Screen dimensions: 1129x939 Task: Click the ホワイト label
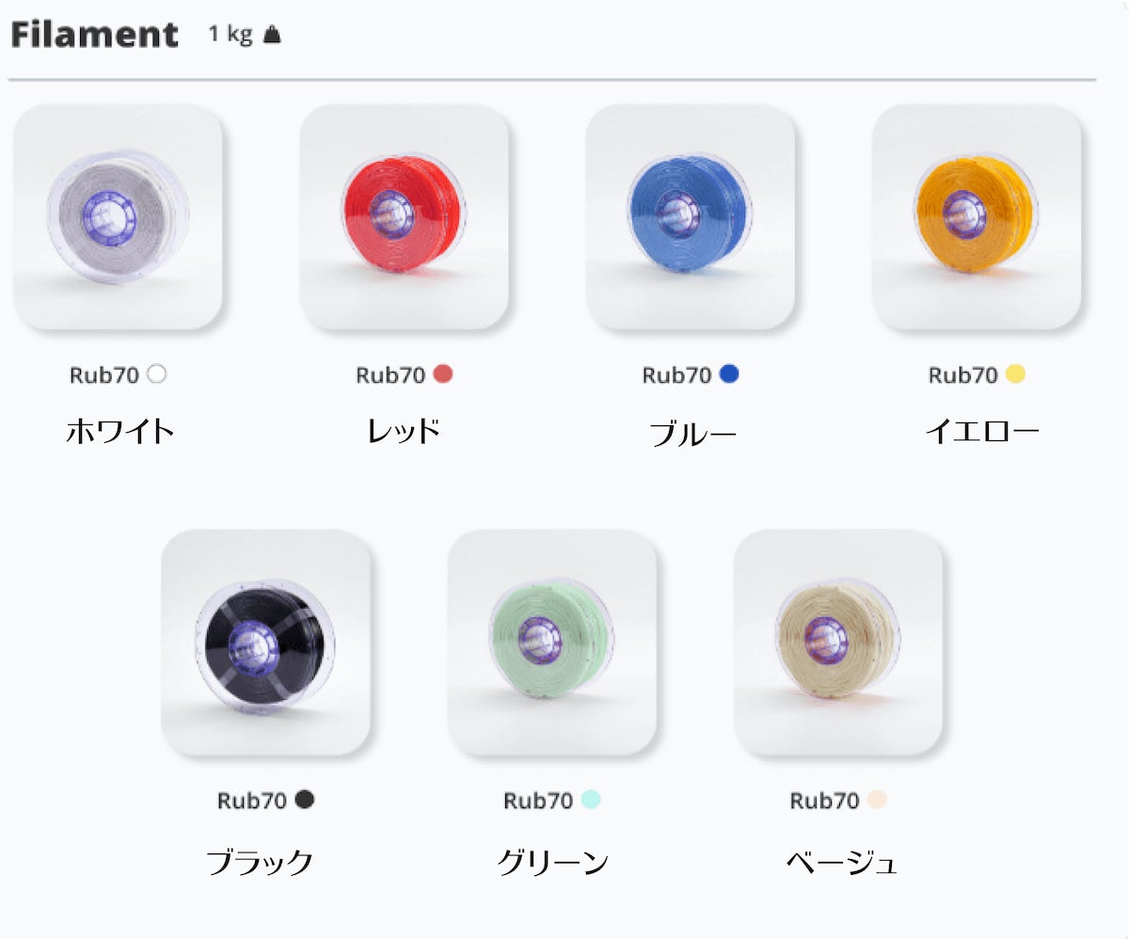pyautogui.click(x=120, y=432)
